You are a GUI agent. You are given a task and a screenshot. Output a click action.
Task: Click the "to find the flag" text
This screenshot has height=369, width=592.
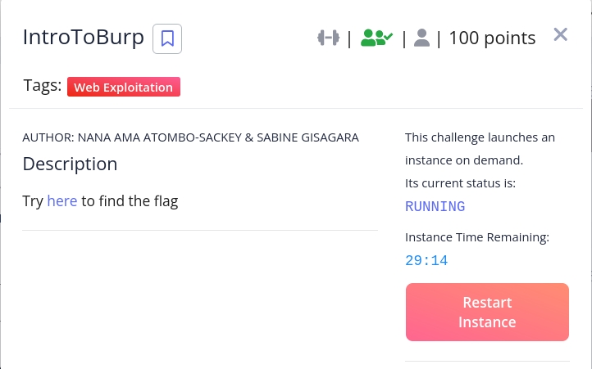(130, 200)
